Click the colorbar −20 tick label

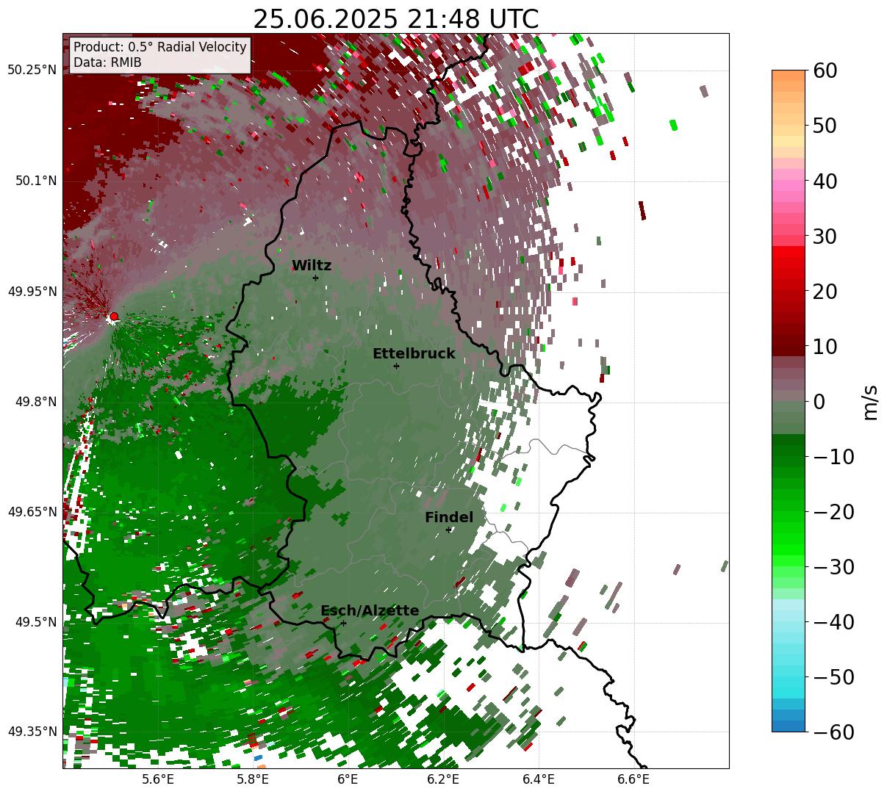(x=833, y=512)
